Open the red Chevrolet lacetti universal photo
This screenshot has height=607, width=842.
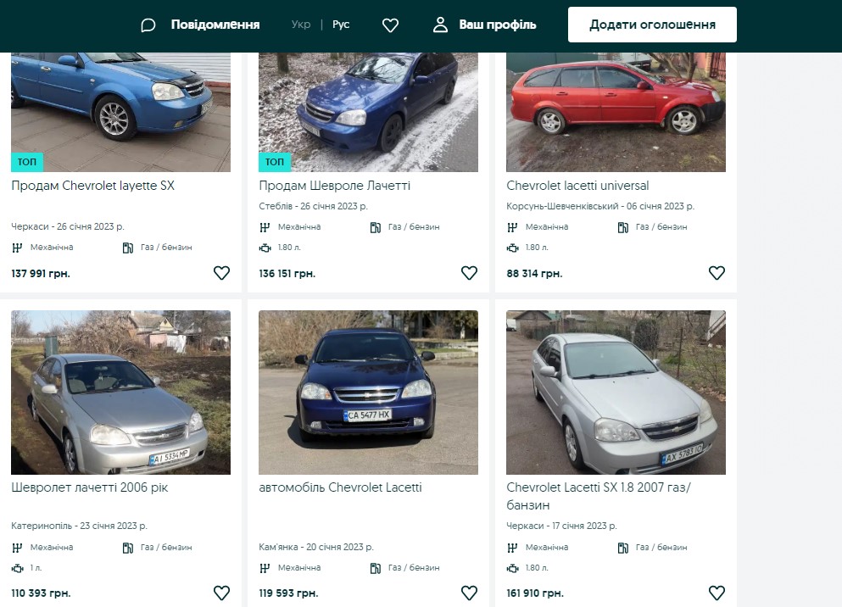[616, 112]
